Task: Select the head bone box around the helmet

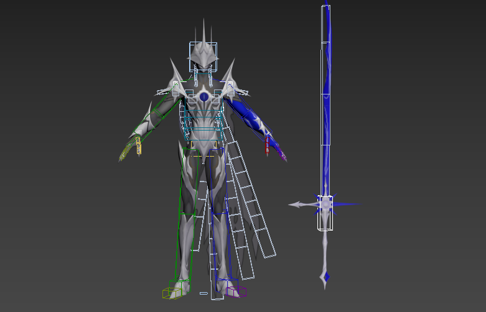Action: click(x=203, y=57)
